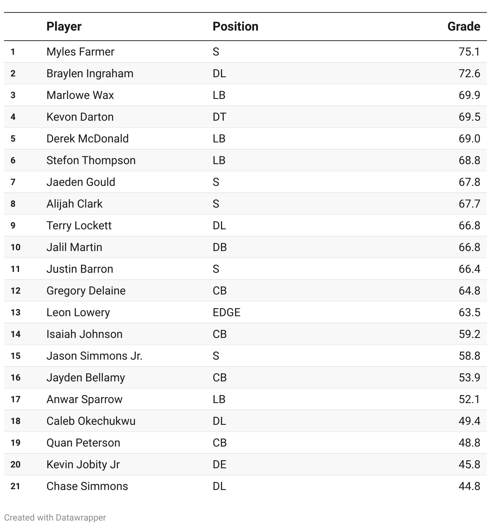This screenshot has width=491, height=527.
Task: Select the DB position for Jalil Martin
Action: [220, 247]
